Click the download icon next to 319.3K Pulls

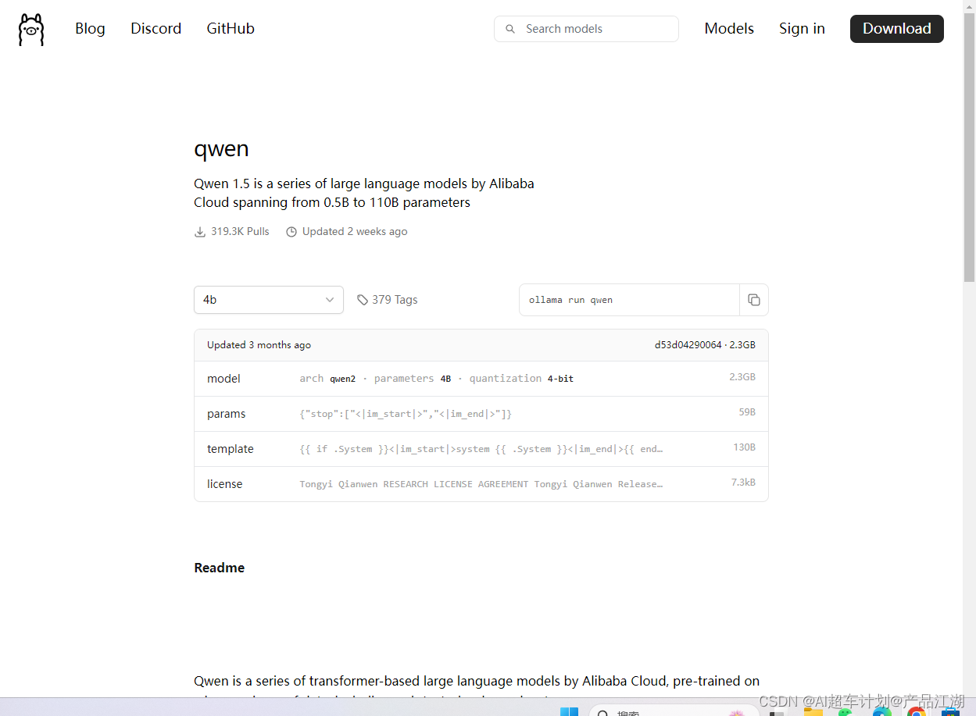[200, 232]
